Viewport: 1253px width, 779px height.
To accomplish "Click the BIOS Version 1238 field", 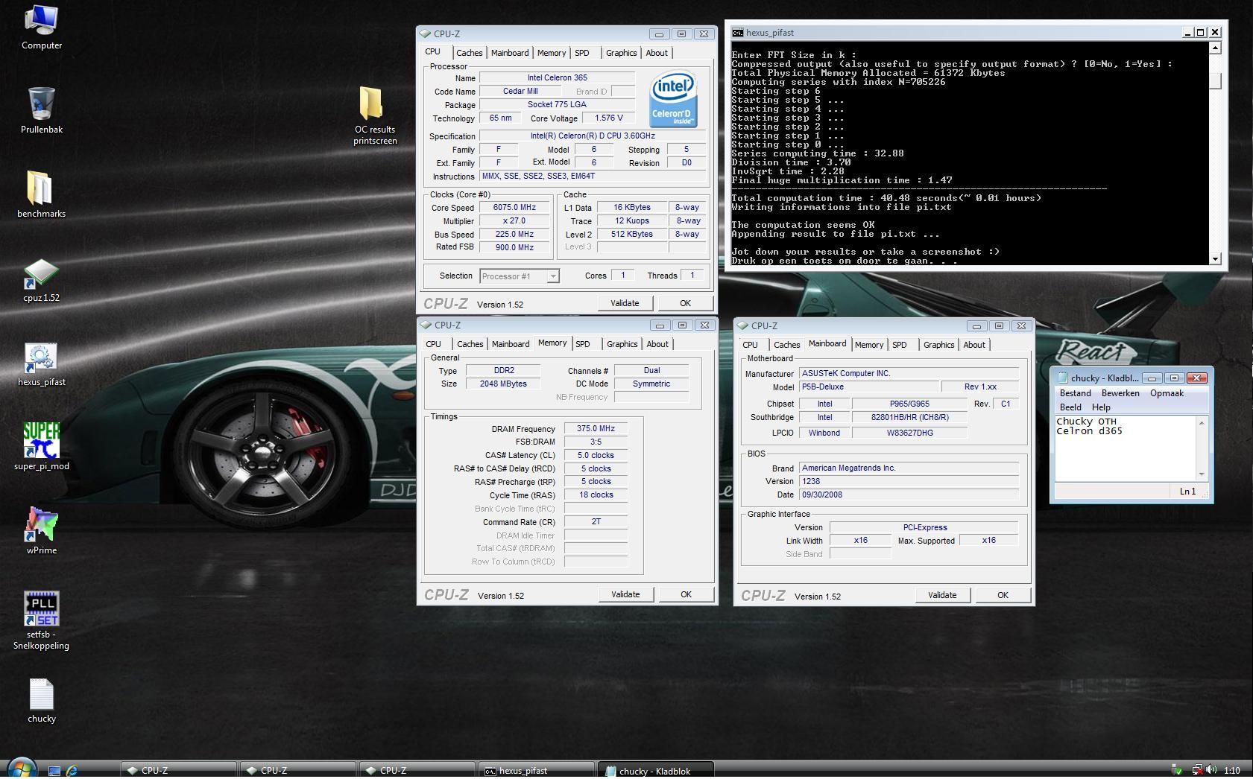I will pyautogui.click(x=909, y=481).
